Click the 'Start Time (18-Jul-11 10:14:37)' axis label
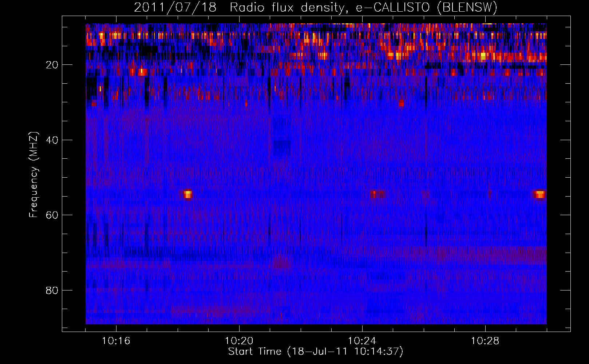This screenshot has width=589, height=364. tap(316, 352)
